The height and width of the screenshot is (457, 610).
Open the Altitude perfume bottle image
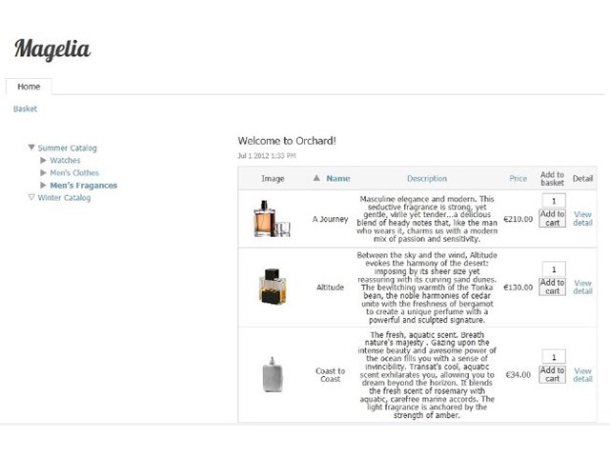pos(273,286)
